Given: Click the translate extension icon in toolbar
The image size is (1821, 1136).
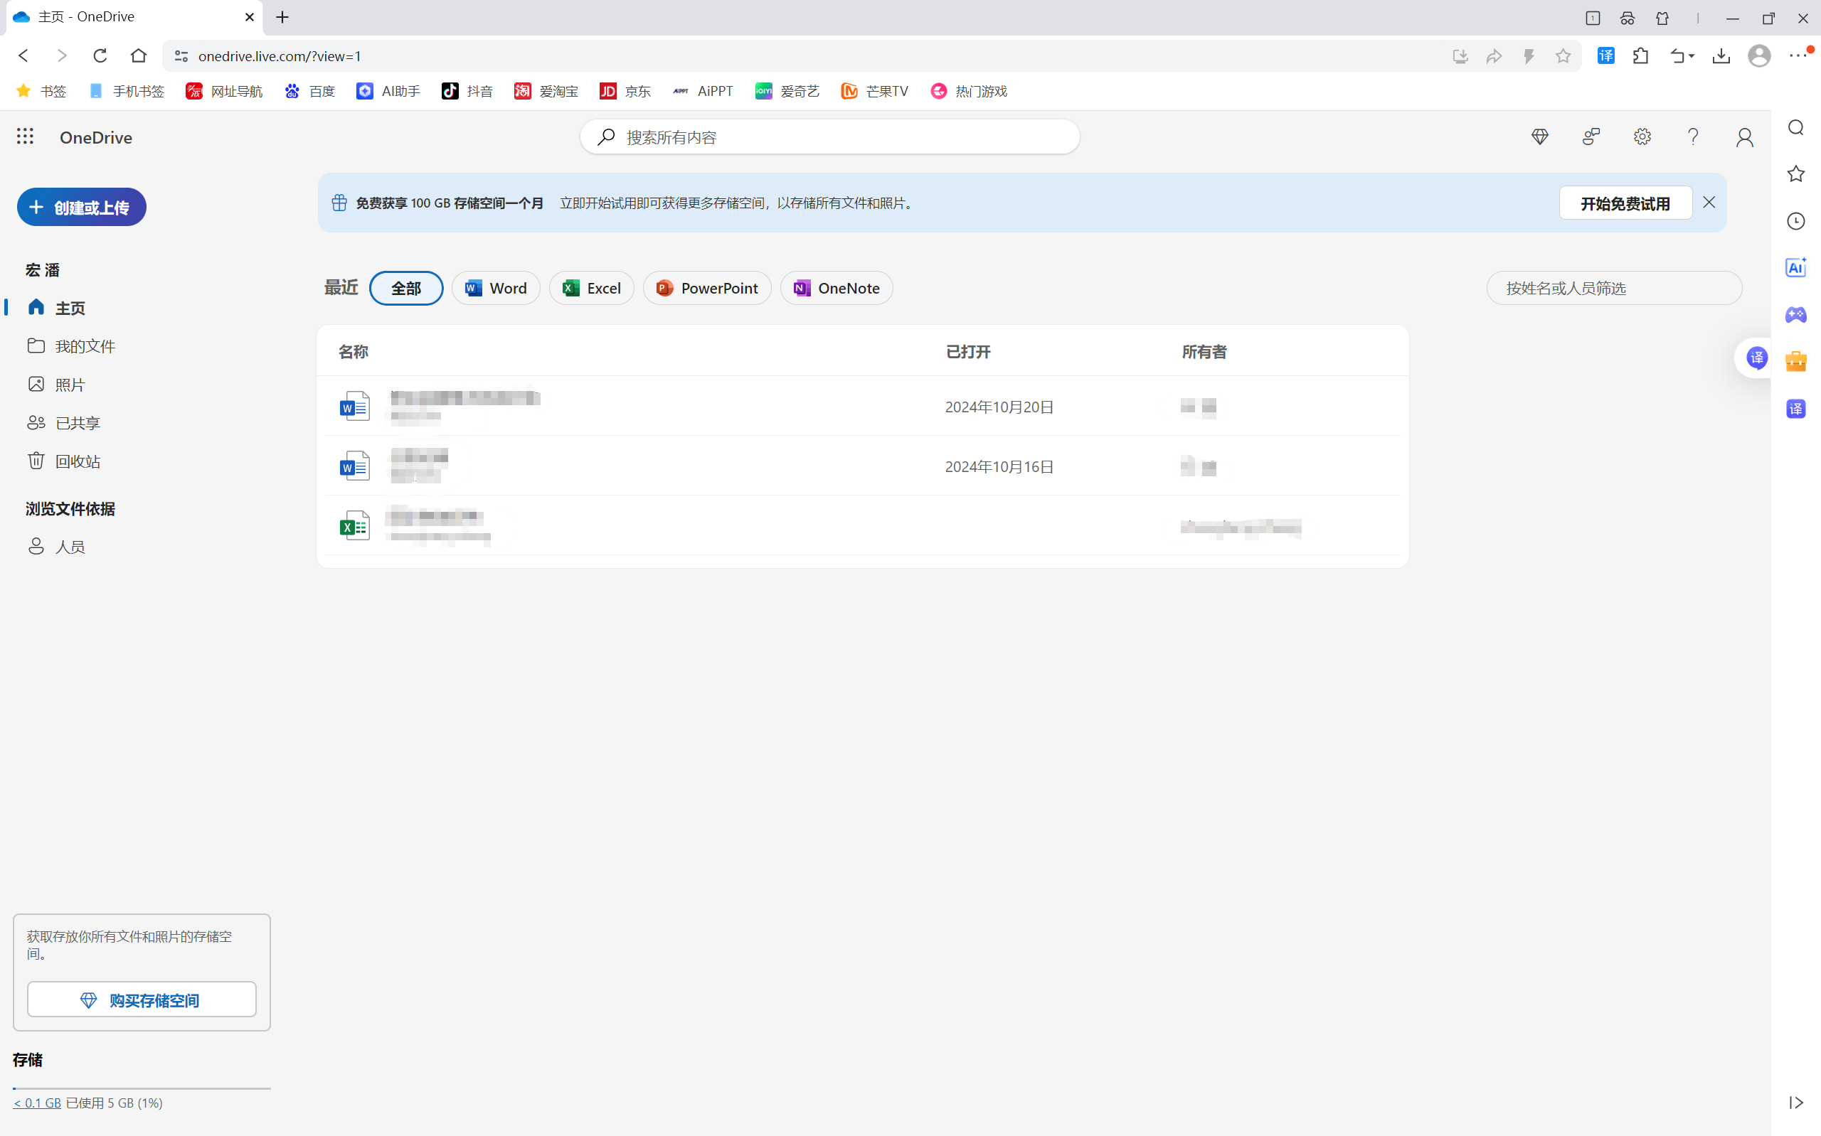Looking at the screenshot, I should coord(1605,55).
